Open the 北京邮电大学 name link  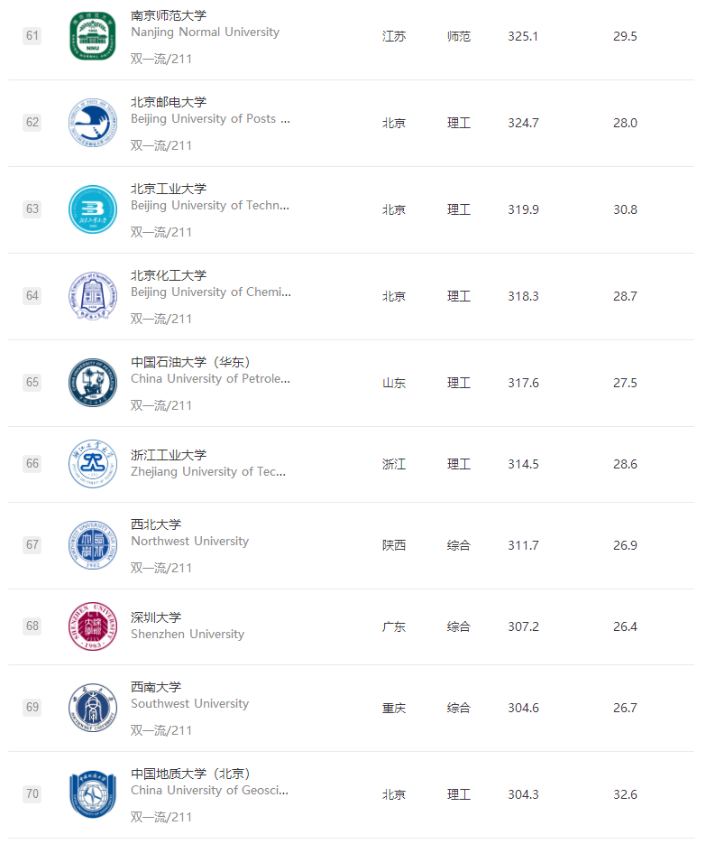[x=169, y=102]
